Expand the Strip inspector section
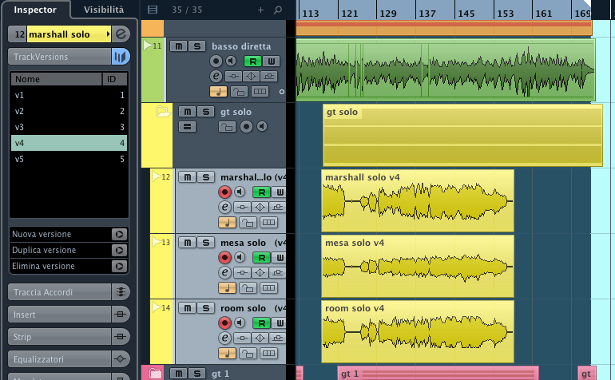The height and width of the screenshot is (380, 615). (60, 337)
